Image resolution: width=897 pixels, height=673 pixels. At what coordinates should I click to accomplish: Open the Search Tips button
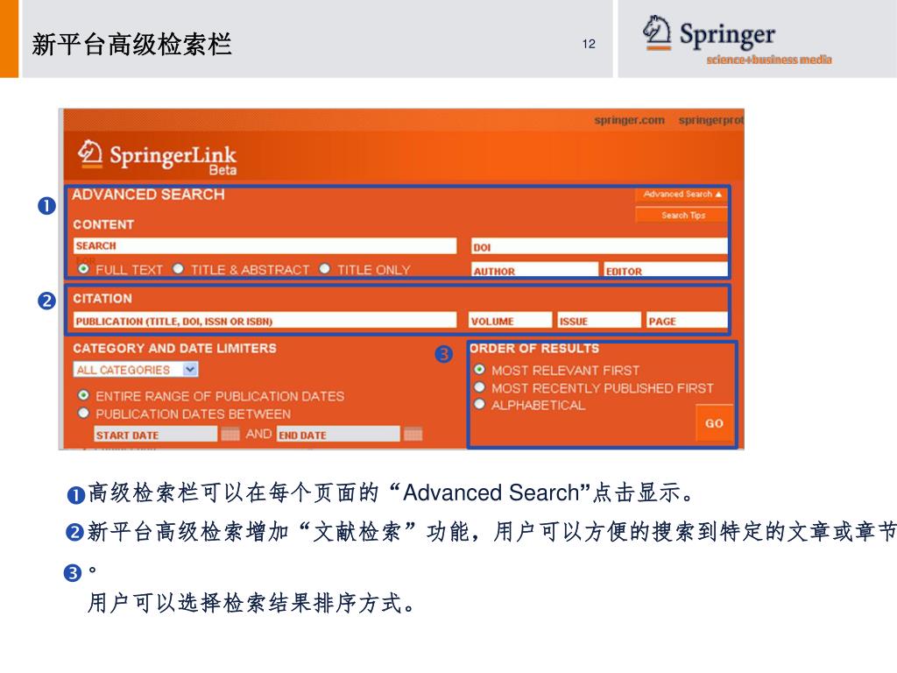coord(682,216)
